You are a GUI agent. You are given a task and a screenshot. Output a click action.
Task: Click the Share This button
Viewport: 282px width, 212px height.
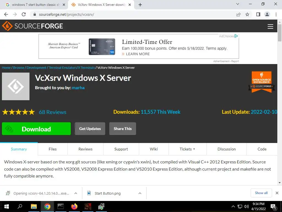click(x=123, y=129)
